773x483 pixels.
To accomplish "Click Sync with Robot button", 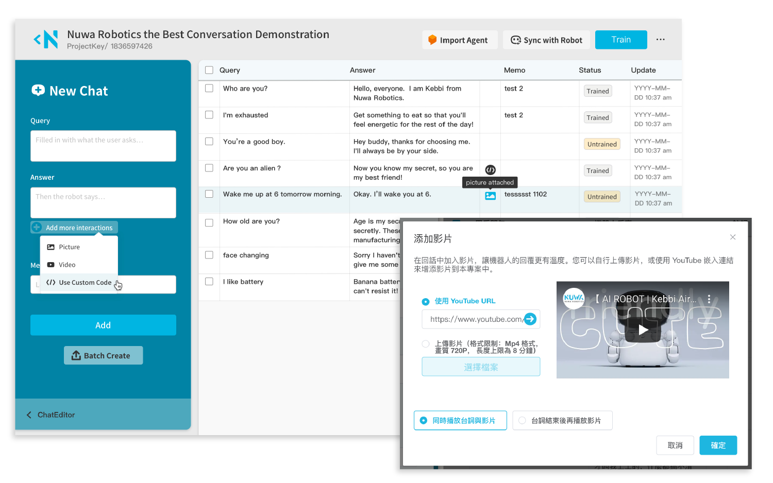I will click(546, 40).
